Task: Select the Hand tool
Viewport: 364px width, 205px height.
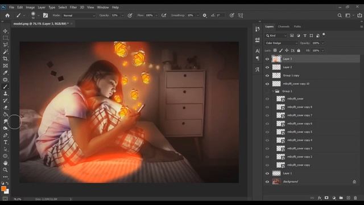Action: click(x=5, y=163)
